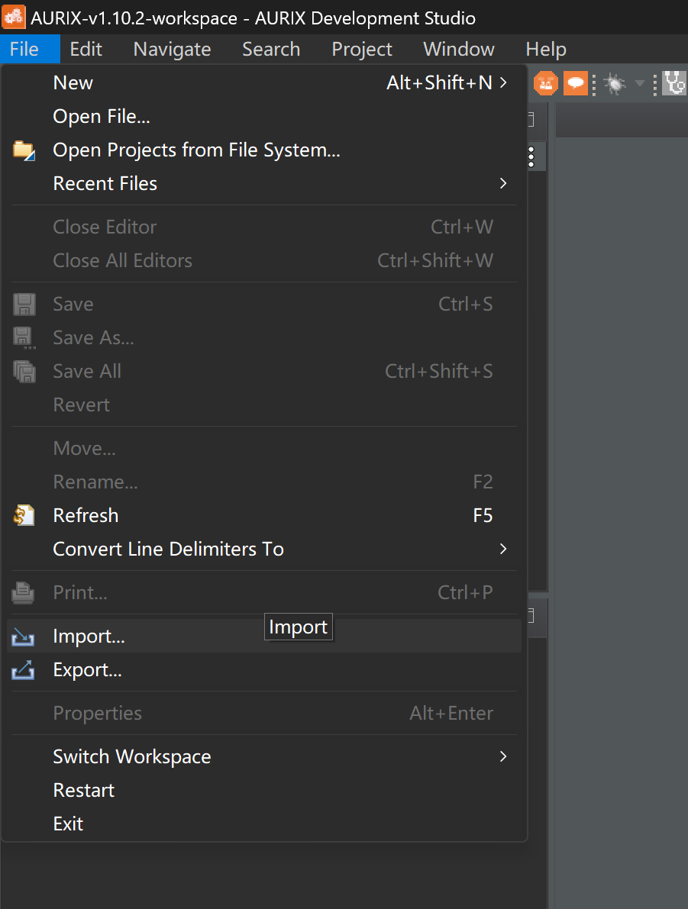Click the F5 shortcut text beside Refresh
The height and width of the screenshot is (909, 688).
483,515
